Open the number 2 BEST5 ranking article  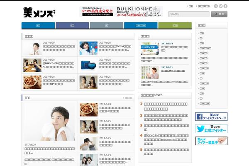coord(166,117)
